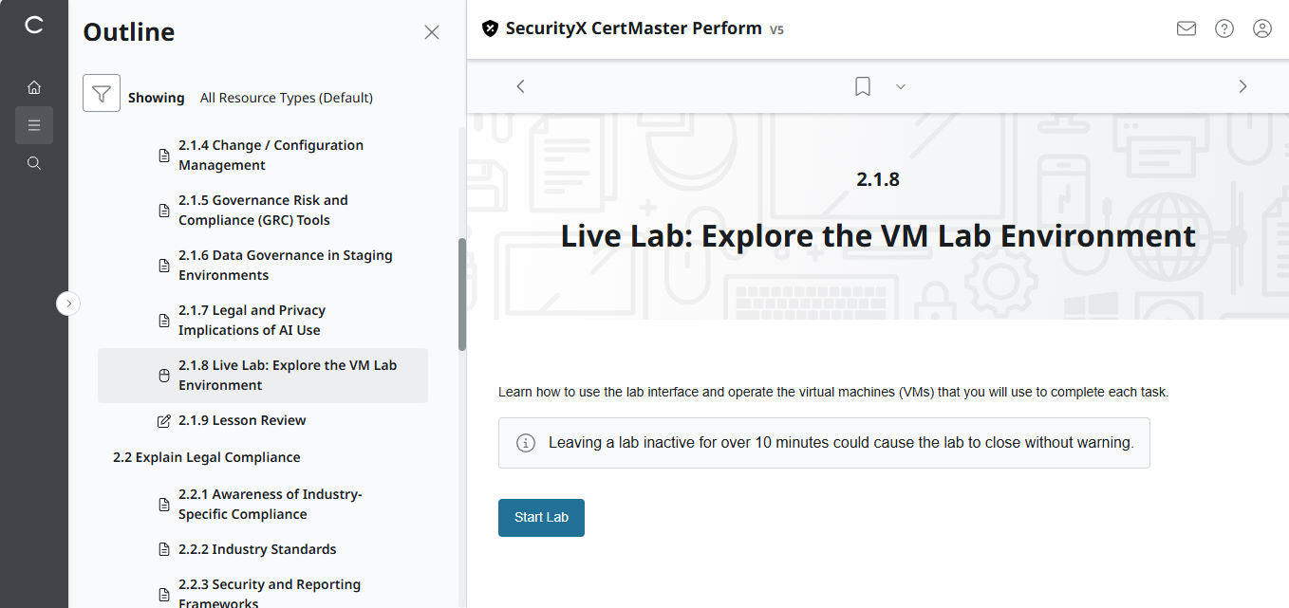1289x608 pixels.
Task: Open 2.1.7 Legal and Privacy Implications lesson
Action: pos(252,320)
